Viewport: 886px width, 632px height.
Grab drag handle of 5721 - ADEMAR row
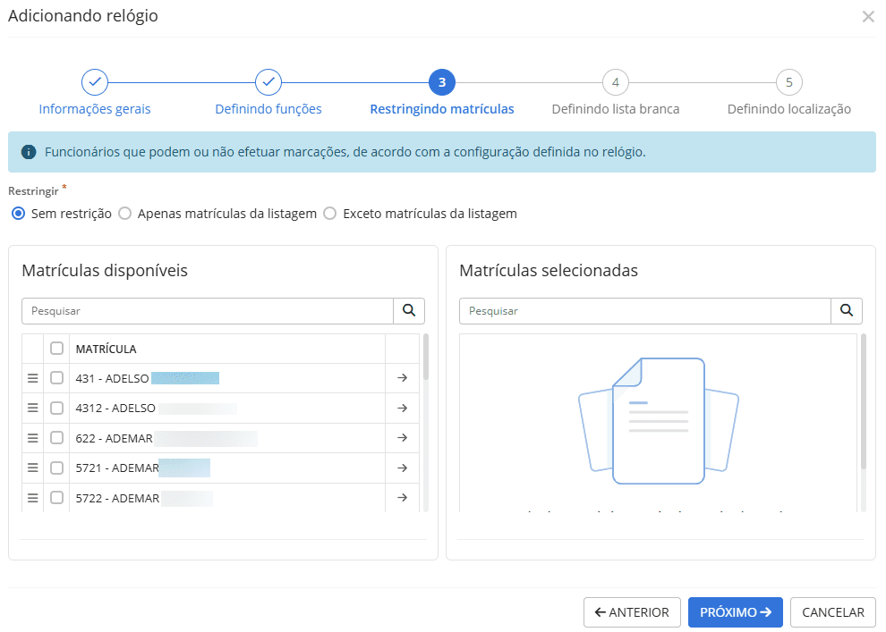(33, 468)
